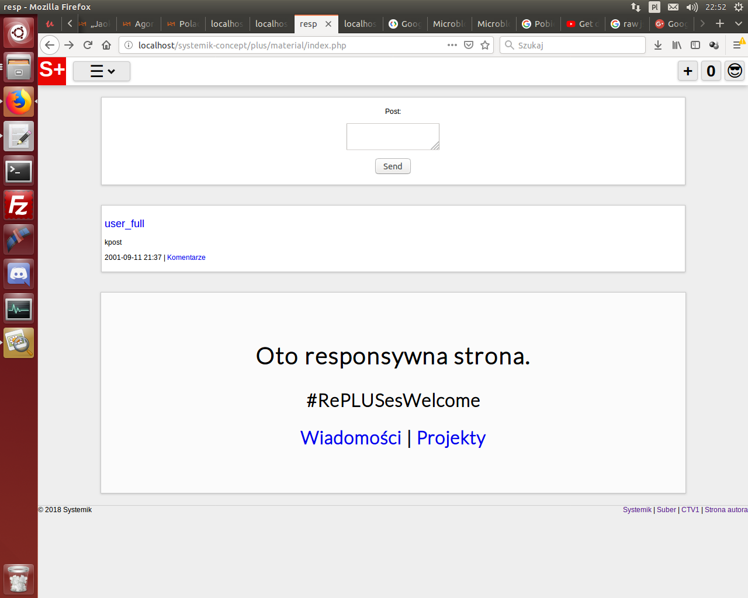
Task: Click the S+ site logo
Action: (52, 71)
